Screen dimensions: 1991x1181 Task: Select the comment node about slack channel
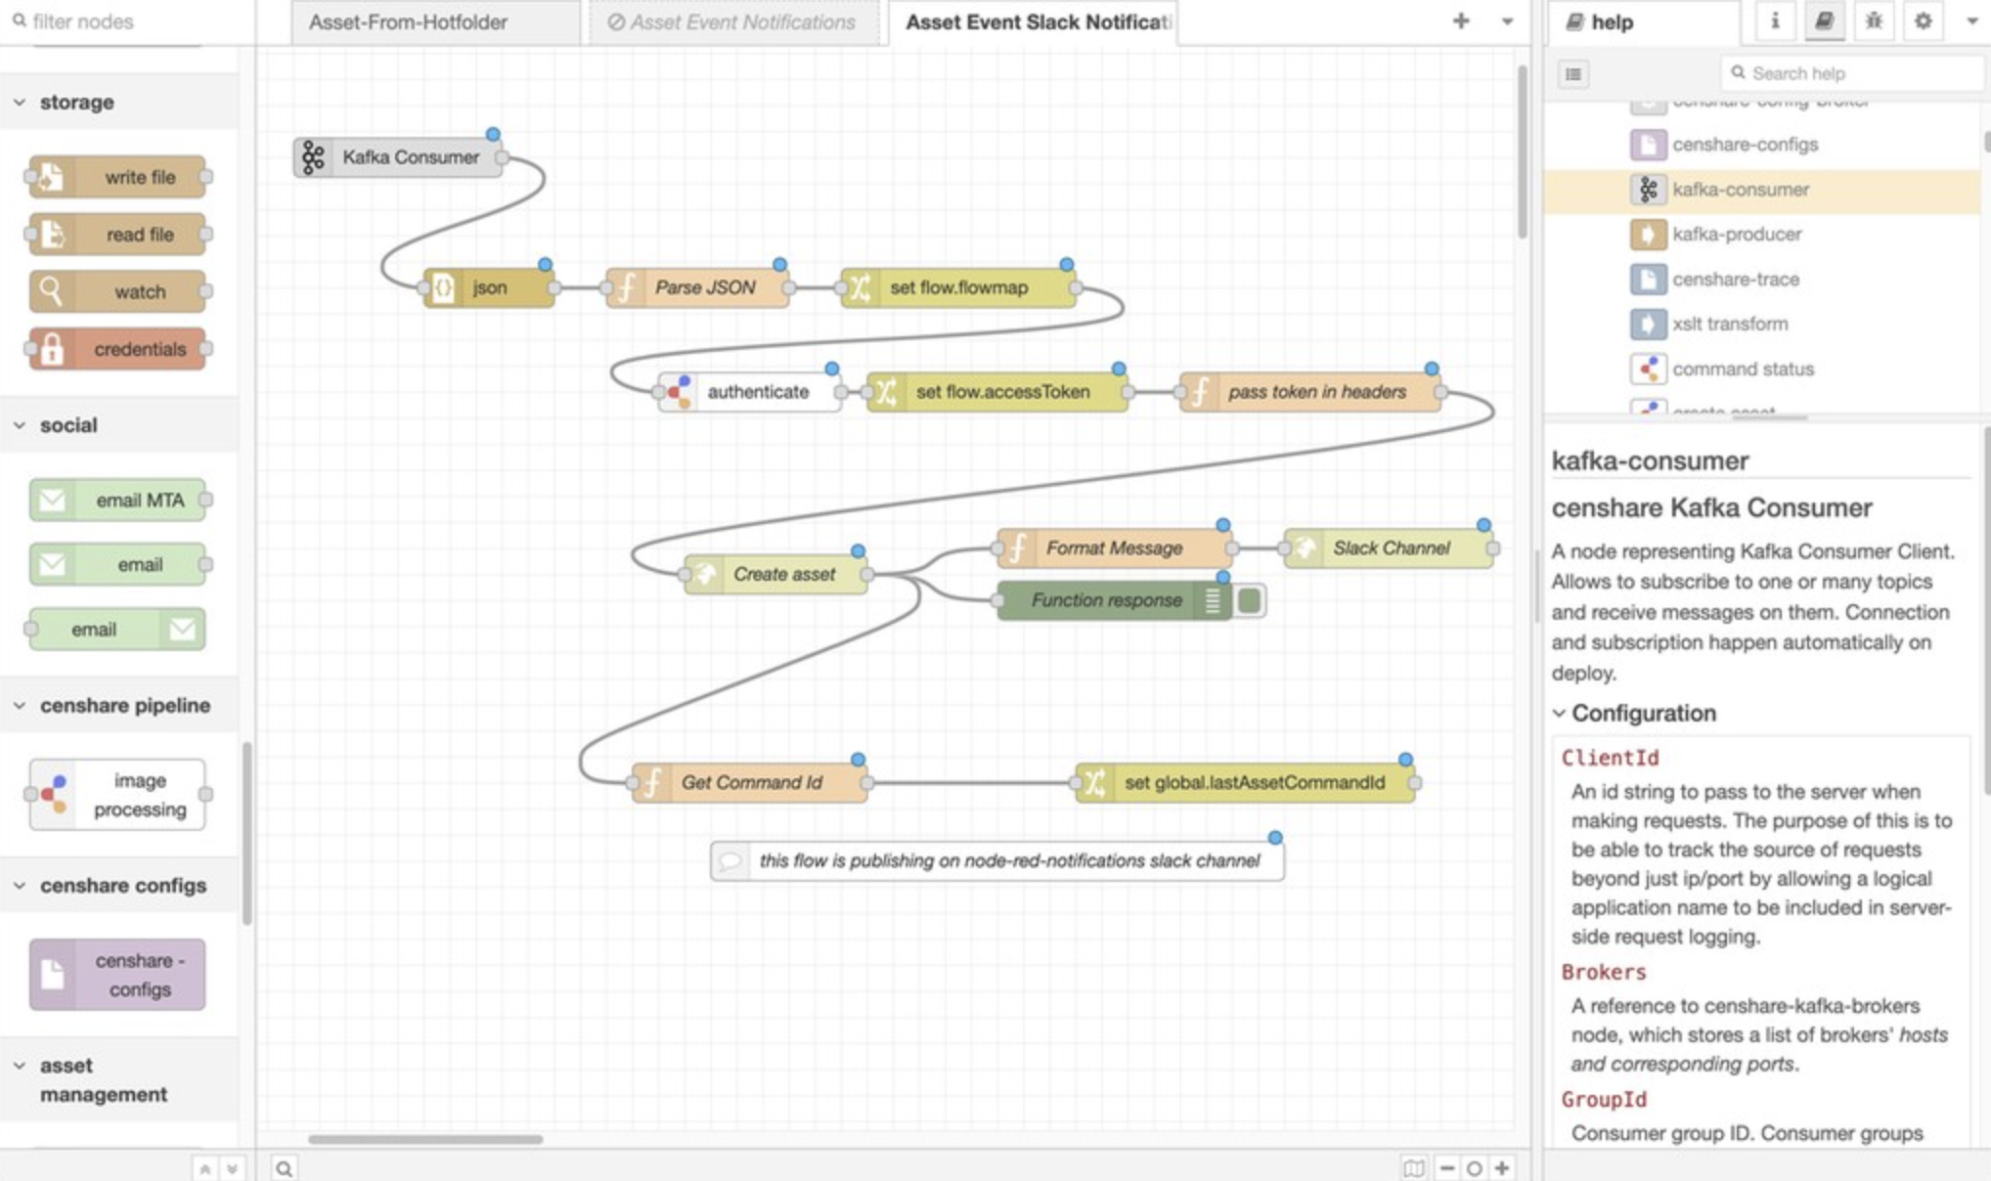(x=997, y=861)
